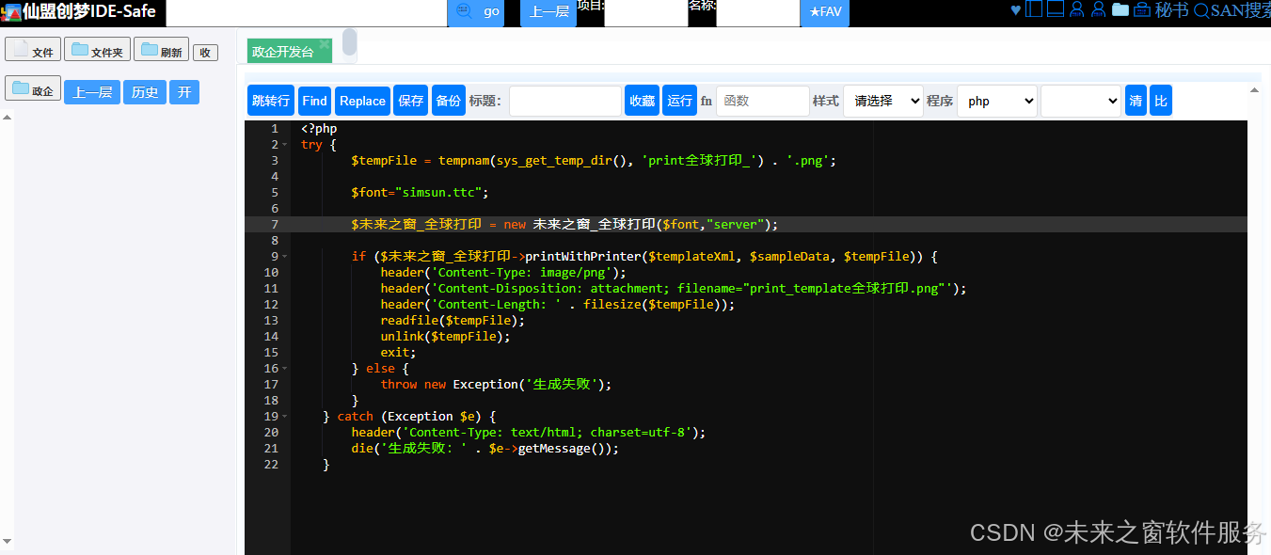Click the 比 compare button

pyautogui.click(x=1161, y=101)
